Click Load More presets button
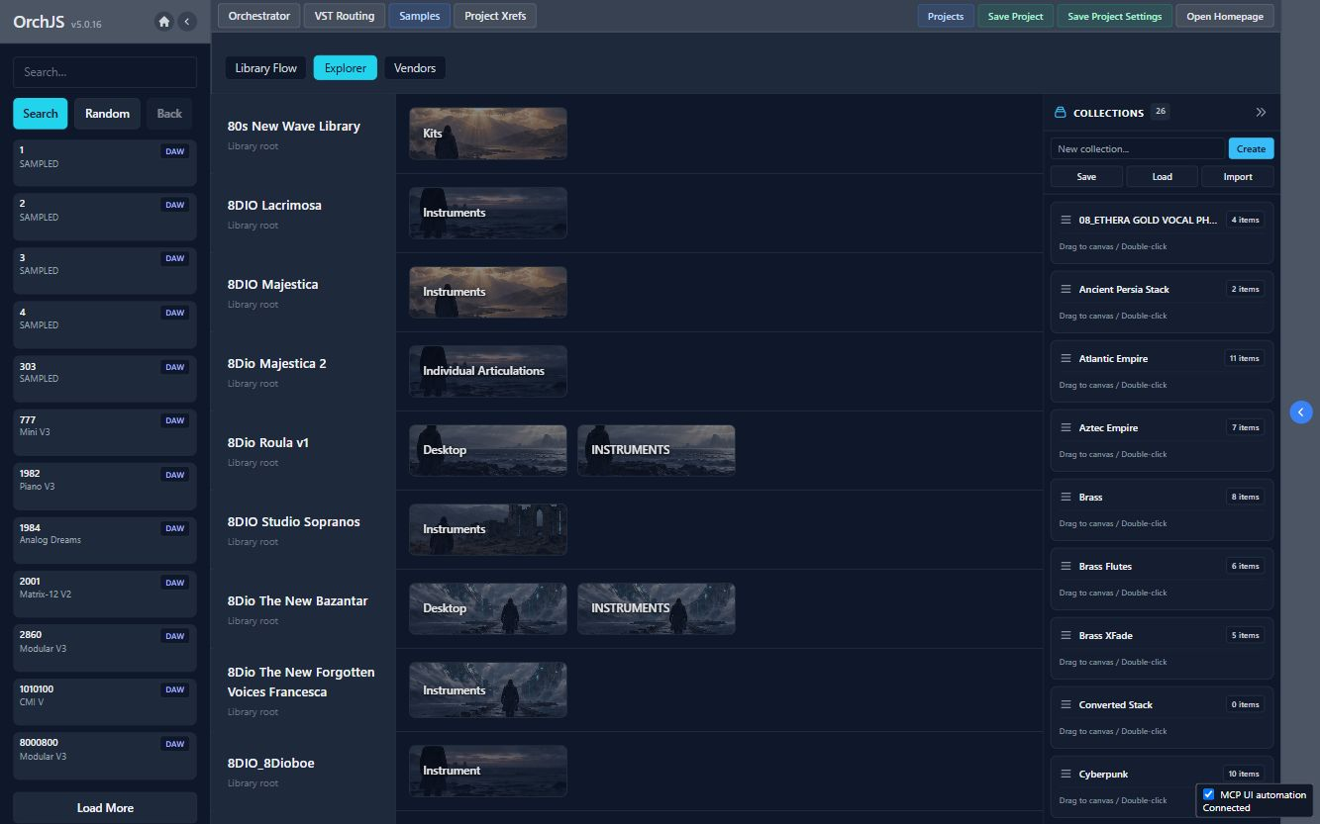 point(105,808)
